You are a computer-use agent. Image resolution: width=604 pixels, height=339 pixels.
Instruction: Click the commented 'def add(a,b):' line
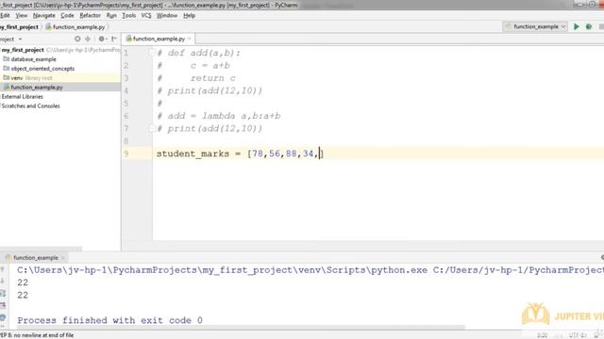(x=199, y=53)
